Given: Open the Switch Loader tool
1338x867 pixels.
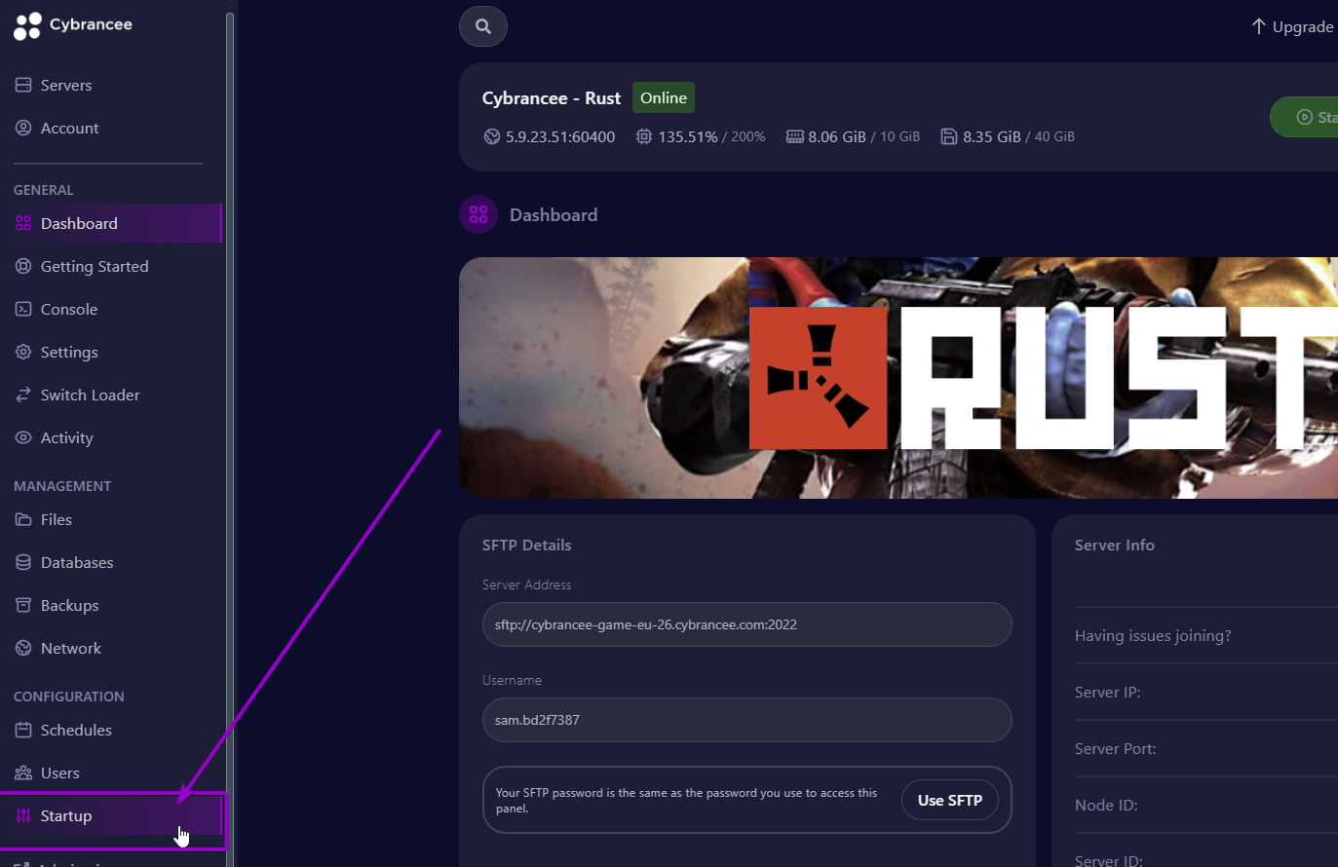Looking at the screenshot, I should click(x=89, y=395).
